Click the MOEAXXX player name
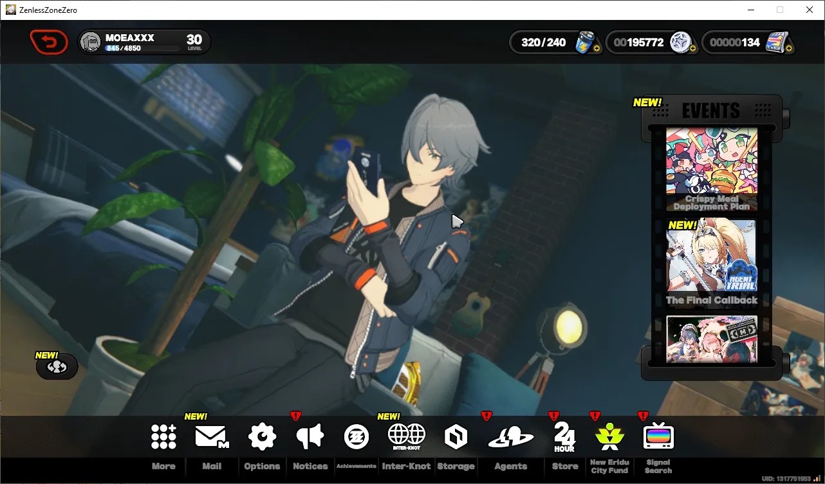825x484 pixels. click(130, 38)
